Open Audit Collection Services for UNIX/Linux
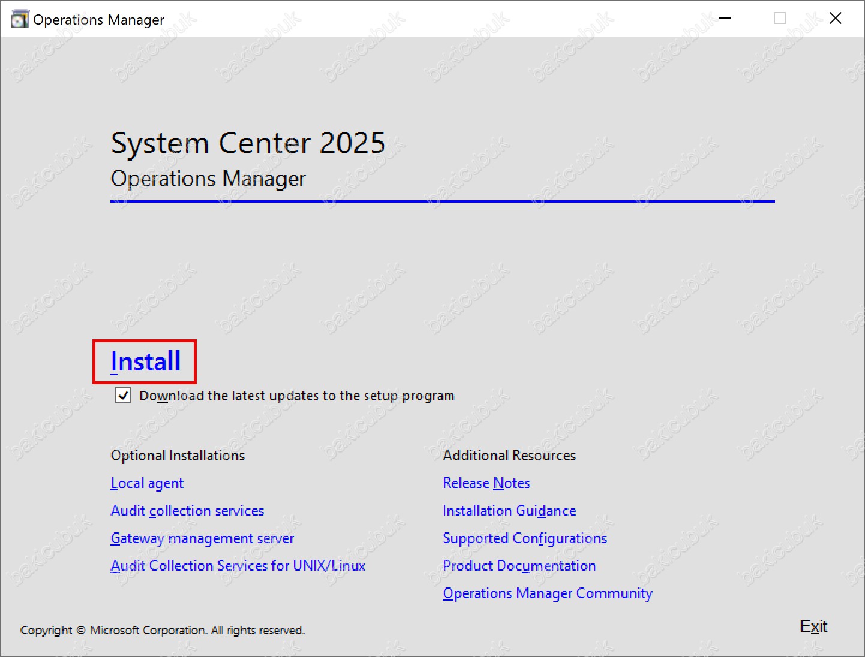This screenshot has width=865, height=657. coord(238,566)
